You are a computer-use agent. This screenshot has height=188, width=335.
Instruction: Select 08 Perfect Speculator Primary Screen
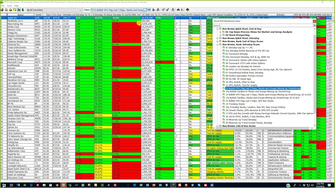tap(244, 76)
